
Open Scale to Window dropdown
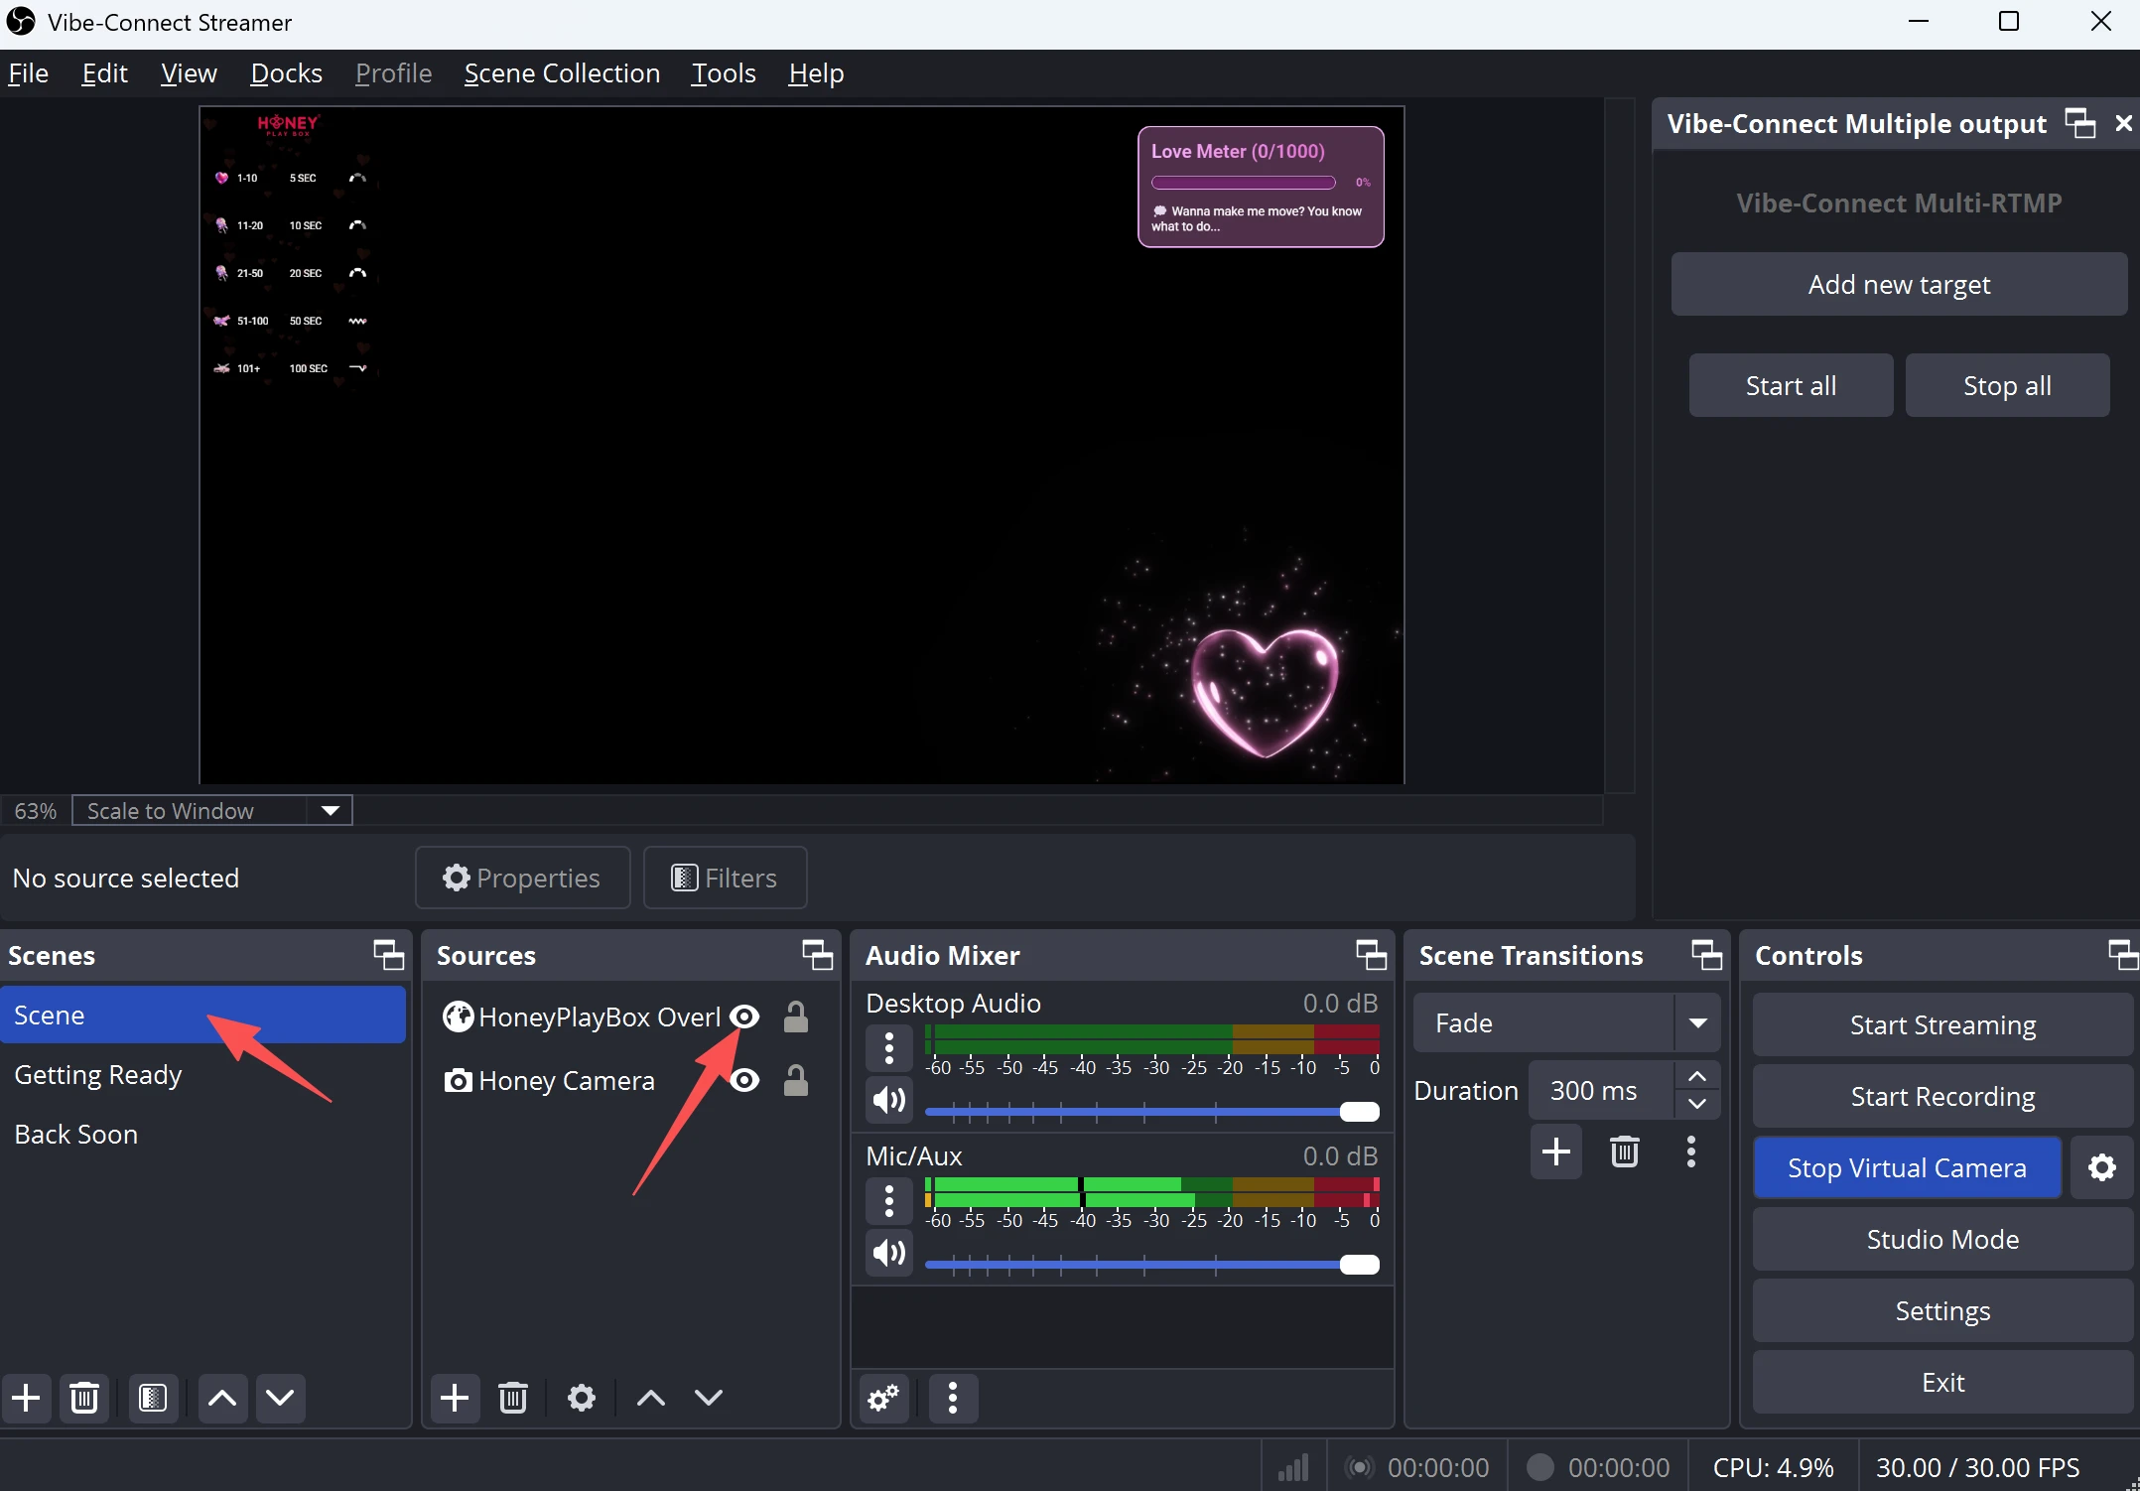(330, 810)
